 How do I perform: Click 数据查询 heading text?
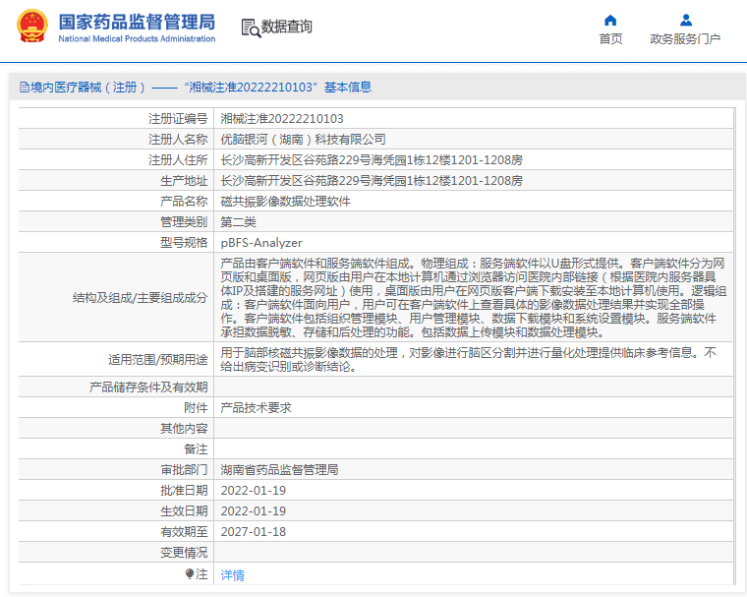click(x=286, y=27)
